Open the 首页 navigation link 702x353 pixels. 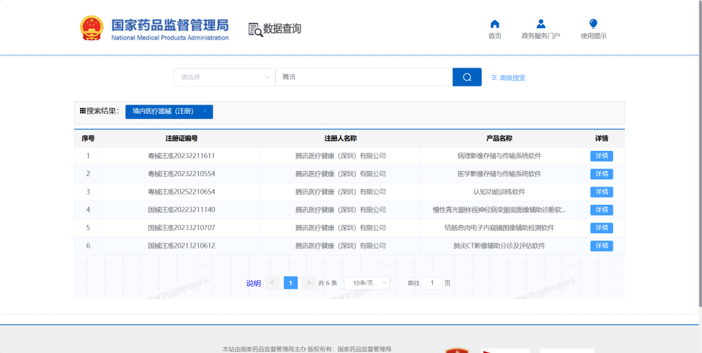click(495, 36)
